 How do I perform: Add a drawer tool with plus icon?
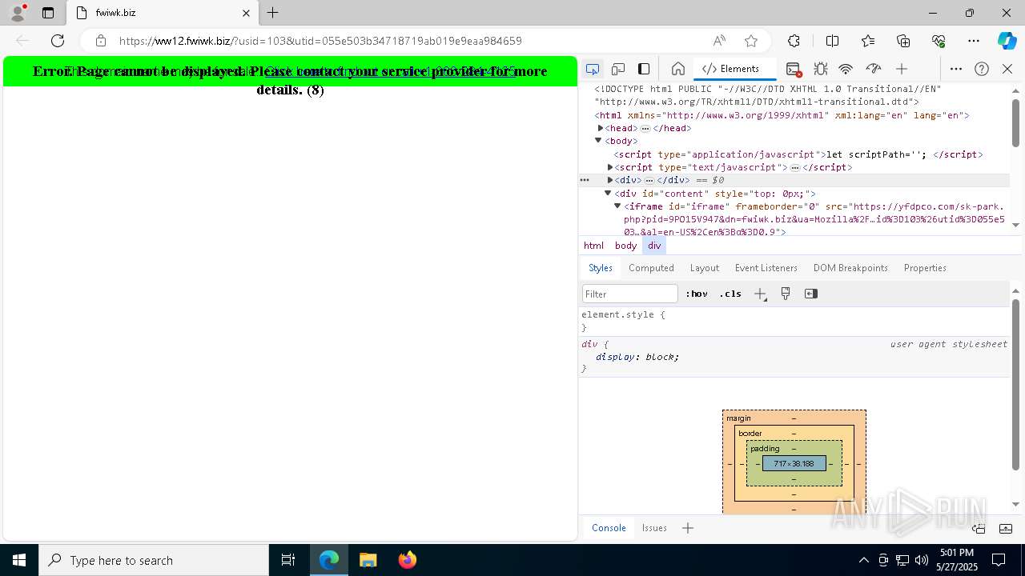[x=688, y=528]
